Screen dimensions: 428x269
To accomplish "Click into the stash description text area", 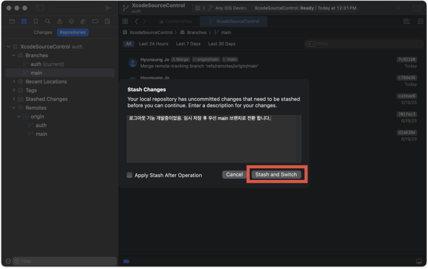I will point(211,138).
